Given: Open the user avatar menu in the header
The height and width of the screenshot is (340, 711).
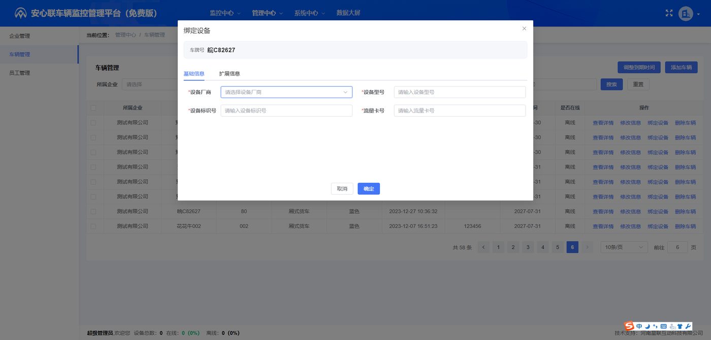Looking at the screenshot, I should pos(686,14).
